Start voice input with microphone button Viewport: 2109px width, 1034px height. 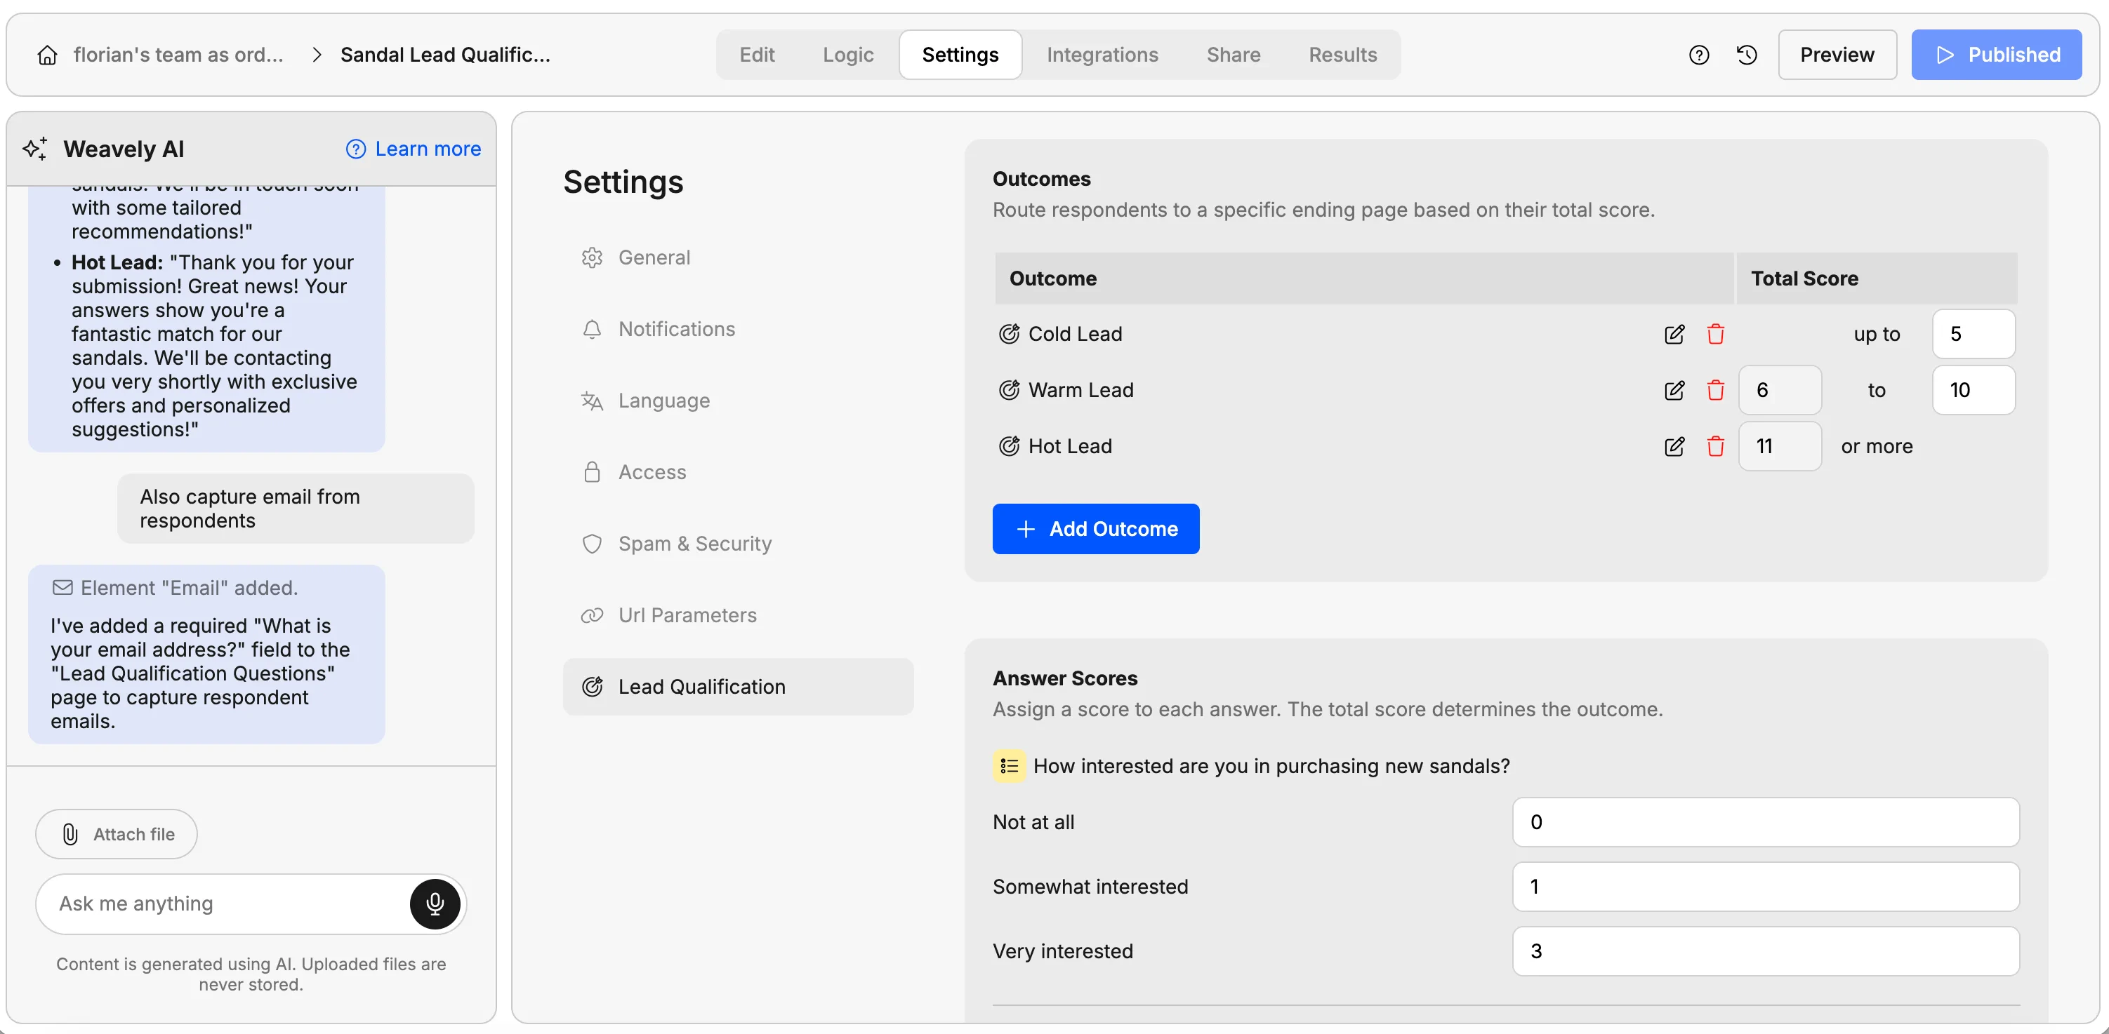point(435,904)
